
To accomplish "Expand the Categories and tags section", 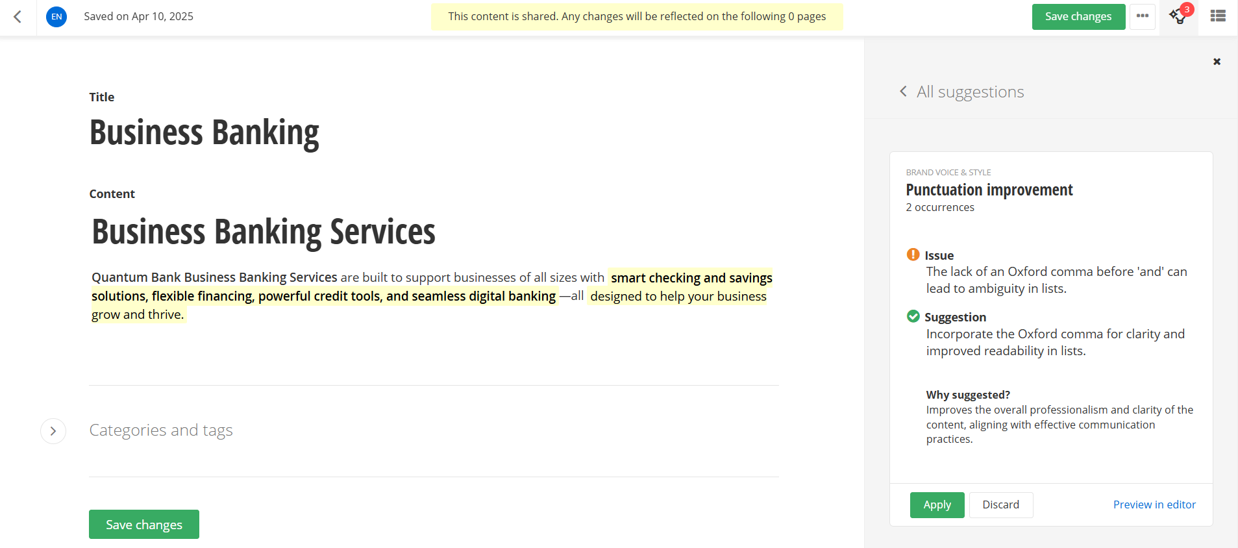I will click(53, 431).
